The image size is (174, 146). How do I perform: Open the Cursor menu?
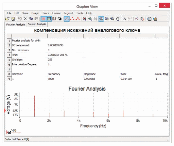(57, 13)
